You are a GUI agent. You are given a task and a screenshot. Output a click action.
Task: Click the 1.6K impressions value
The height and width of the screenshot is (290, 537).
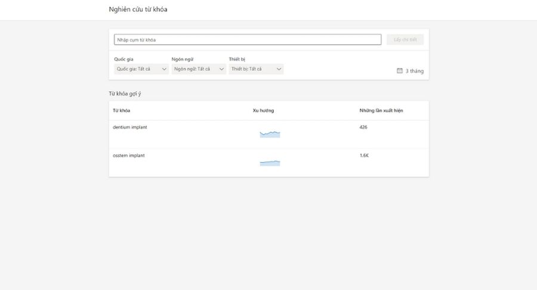pos(364,155)
